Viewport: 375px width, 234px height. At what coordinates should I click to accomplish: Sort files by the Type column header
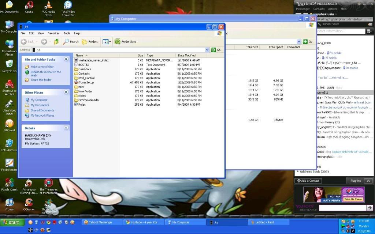[x=160, y=56]
